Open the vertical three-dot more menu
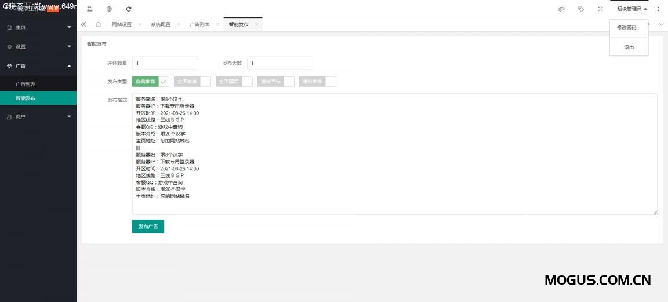Viewport: 668px width, 302px height. tap(658, 9)
